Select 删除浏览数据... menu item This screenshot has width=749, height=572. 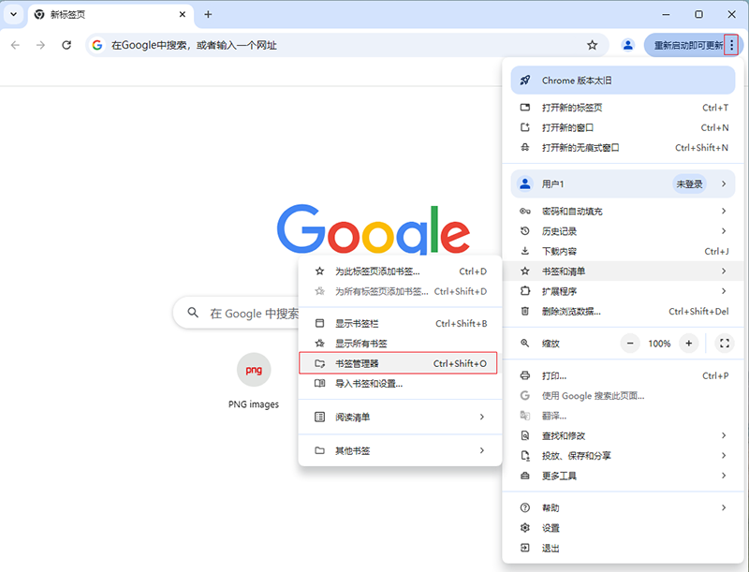[x=623, y=312]
